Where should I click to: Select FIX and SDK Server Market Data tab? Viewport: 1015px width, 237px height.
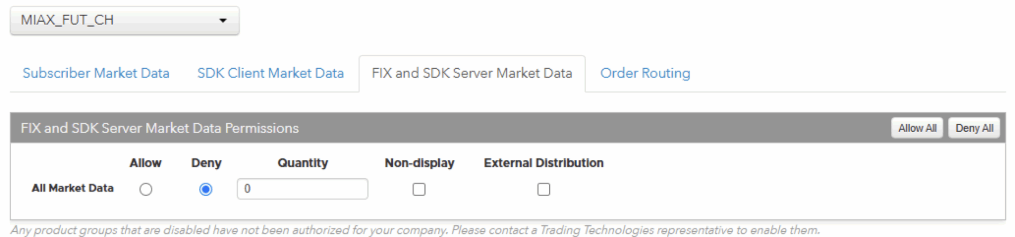tap(472, 73)
